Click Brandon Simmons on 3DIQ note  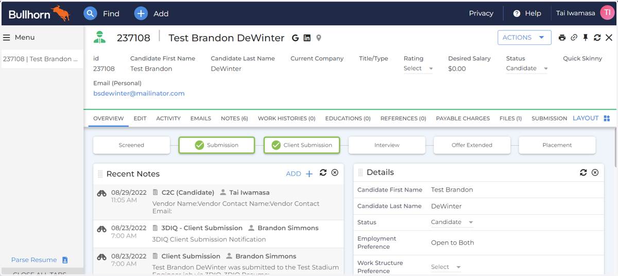pyautogui.click(x=288, y=228)
